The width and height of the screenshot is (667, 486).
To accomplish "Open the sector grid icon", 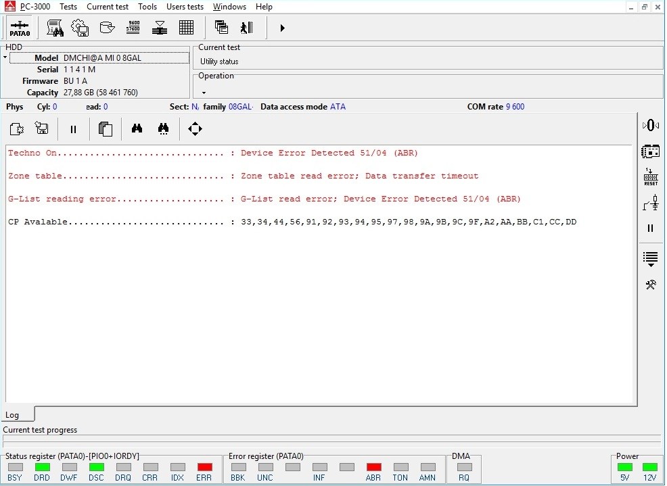I will (186, 28).
